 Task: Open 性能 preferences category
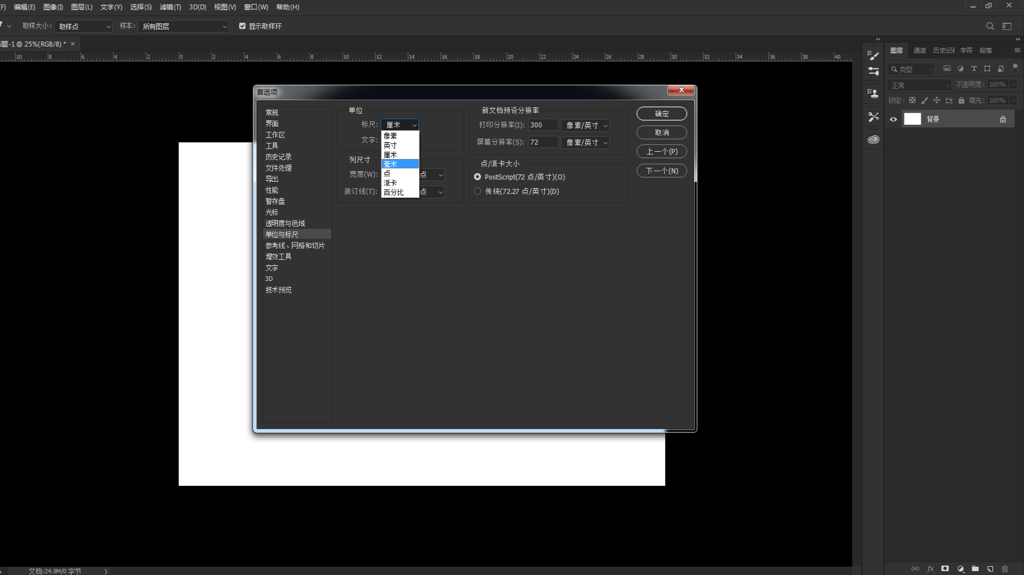(297, 190)
